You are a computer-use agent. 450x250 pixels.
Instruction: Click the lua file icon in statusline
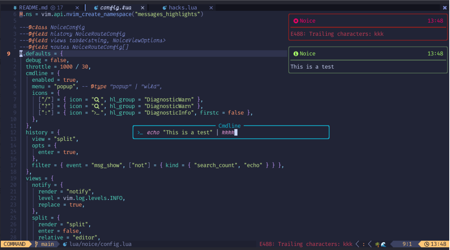pyautogui.click(x=65, y=244)
